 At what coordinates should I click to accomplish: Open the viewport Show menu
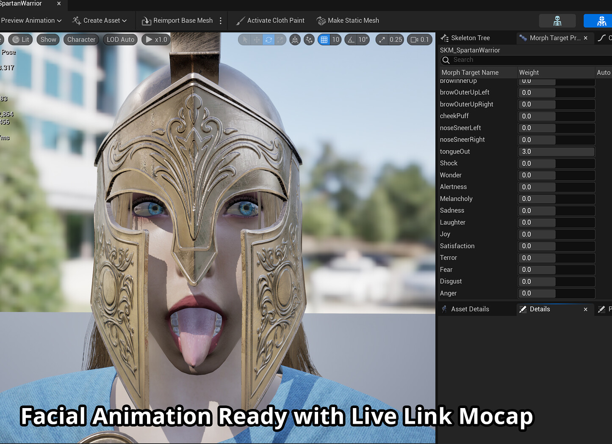click(x=48, y=39)
